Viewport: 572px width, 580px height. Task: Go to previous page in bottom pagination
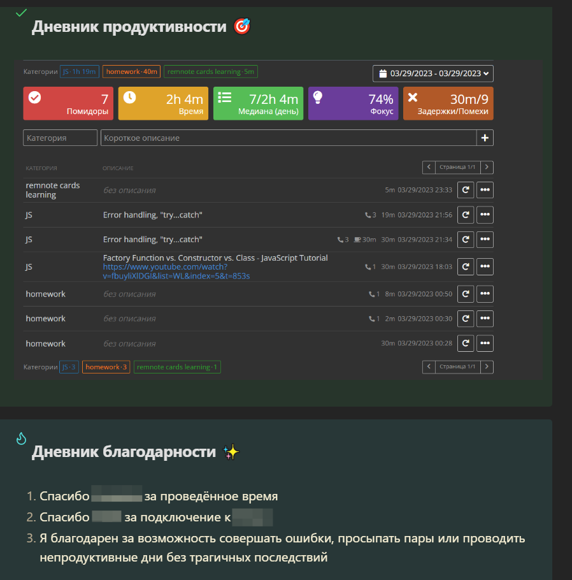click(x=429, y=366)
